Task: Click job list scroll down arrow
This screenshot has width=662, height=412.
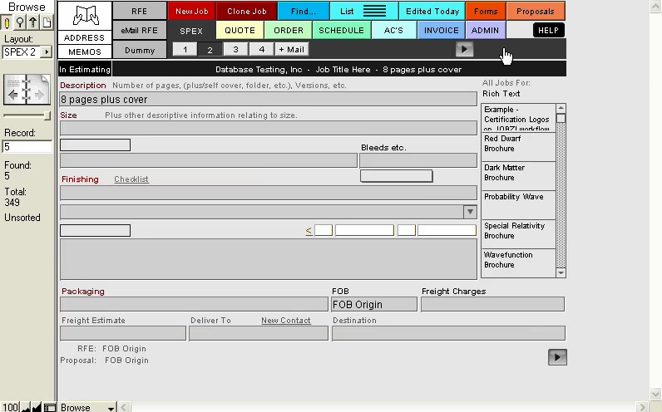Action: click(561, 272)
